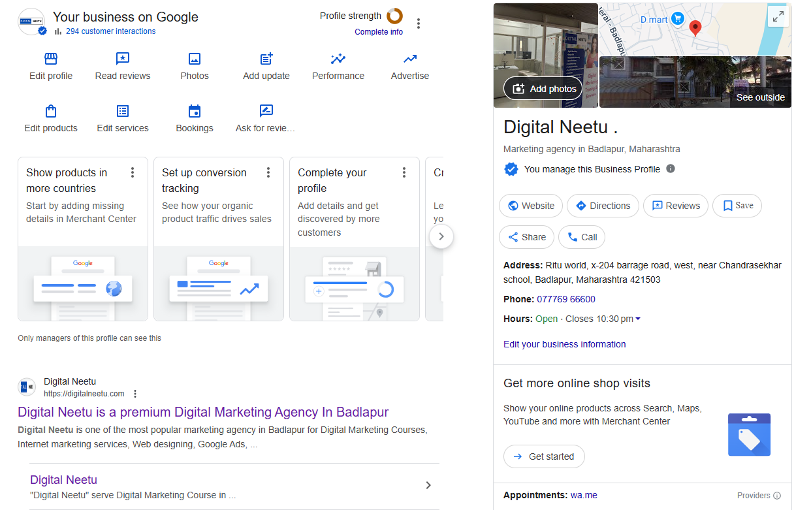Expand Digital Neetu sitelink chevron

click(428, 485)
